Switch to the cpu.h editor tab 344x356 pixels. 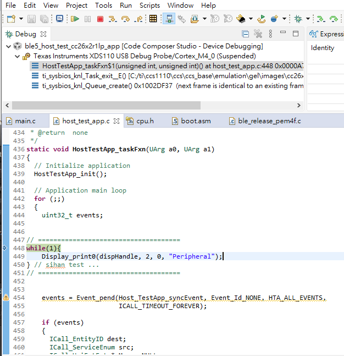point(145,121)
